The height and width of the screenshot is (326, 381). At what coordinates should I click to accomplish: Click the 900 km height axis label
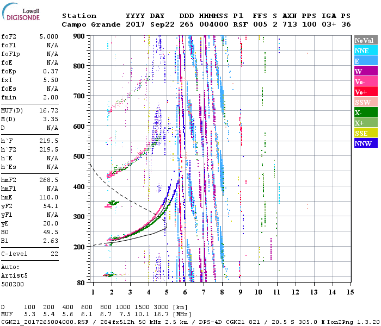(79, 36)
